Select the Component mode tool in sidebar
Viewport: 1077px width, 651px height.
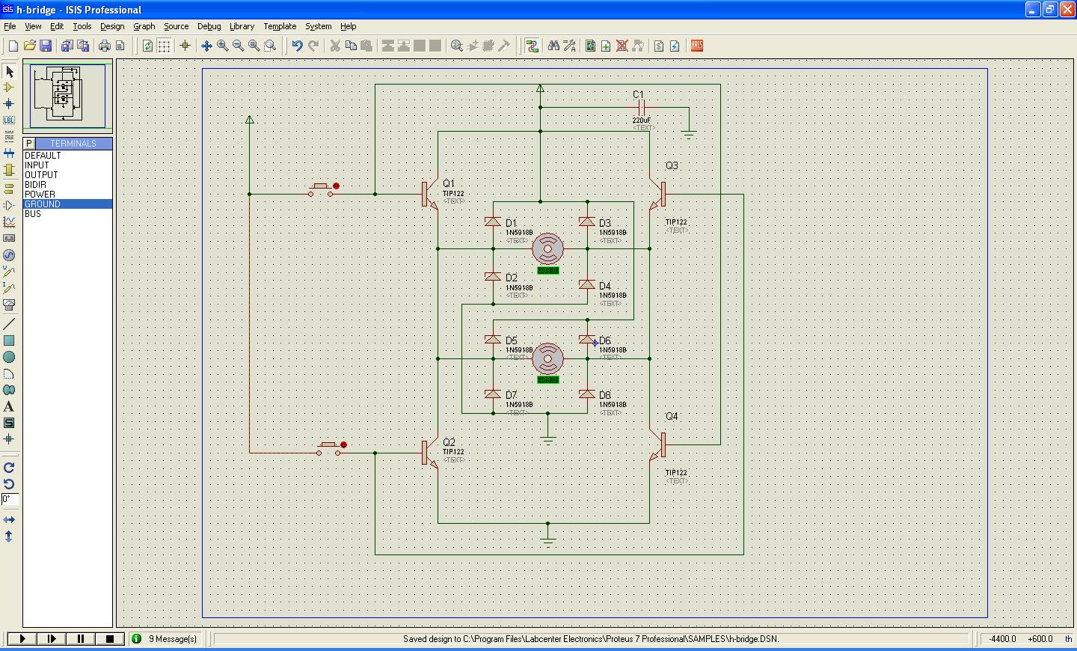tap(9, 88)
